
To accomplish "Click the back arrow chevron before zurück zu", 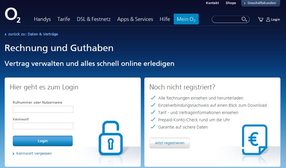I will coord(5,34).
